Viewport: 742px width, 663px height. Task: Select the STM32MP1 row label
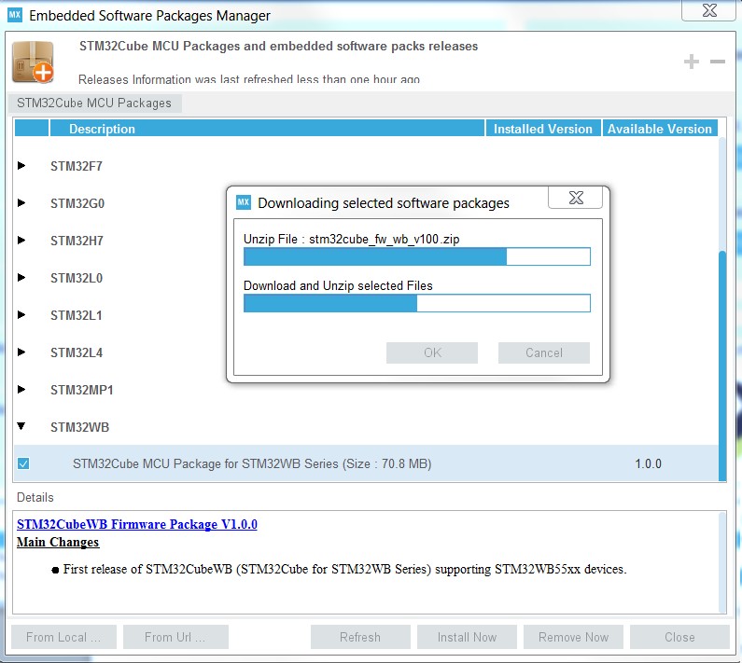pos(82,391)
